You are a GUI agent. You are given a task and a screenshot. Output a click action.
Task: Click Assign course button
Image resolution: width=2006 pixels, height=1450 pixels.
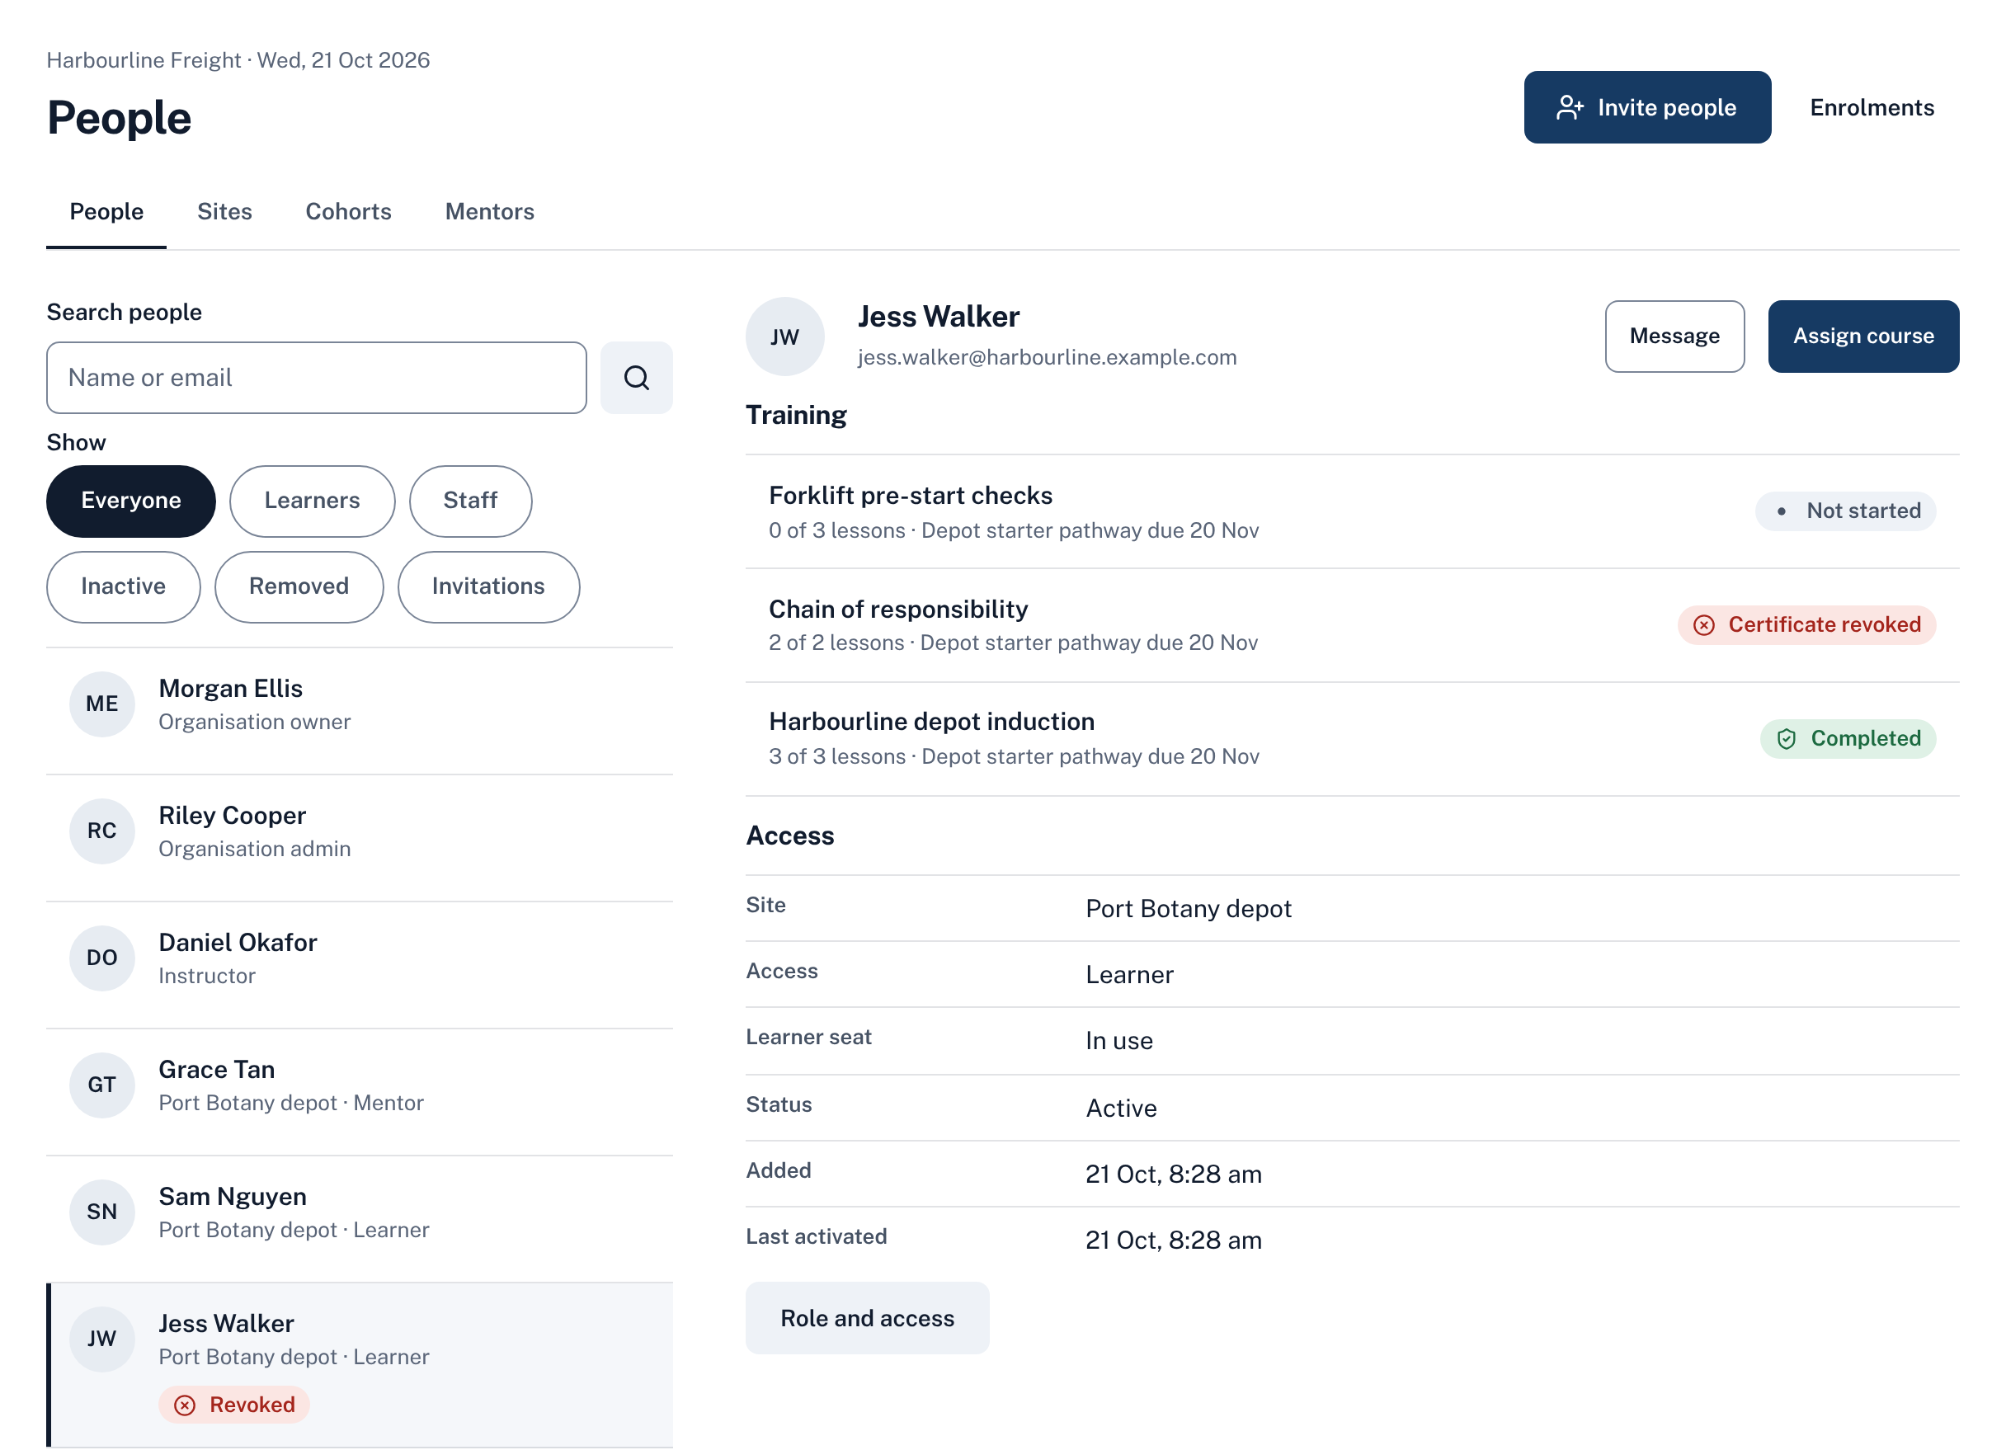point(1862,337)
